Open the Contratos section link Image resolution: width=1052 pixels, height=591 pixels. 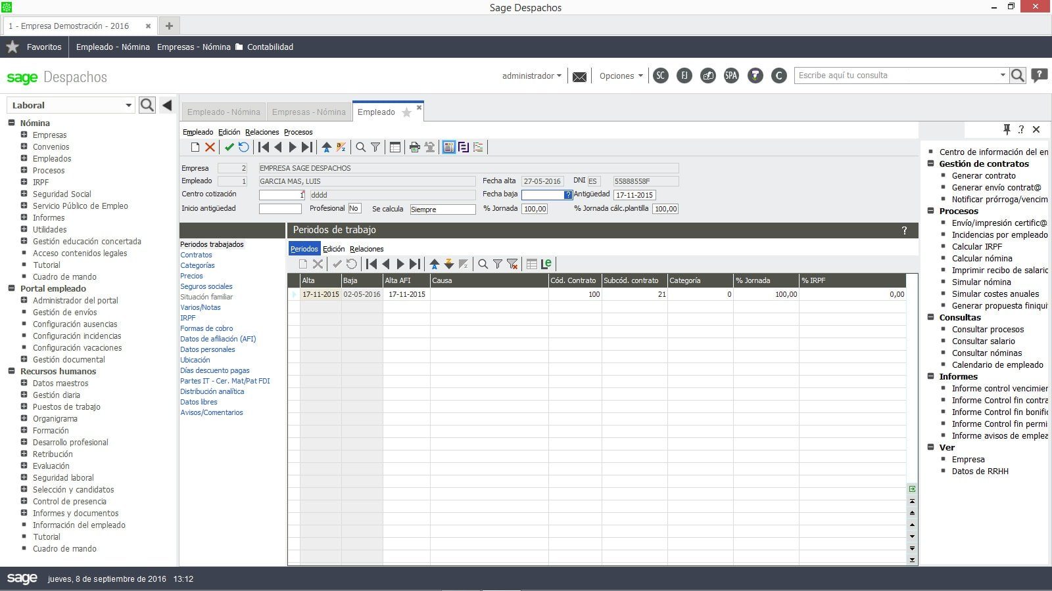click(196, 255)
